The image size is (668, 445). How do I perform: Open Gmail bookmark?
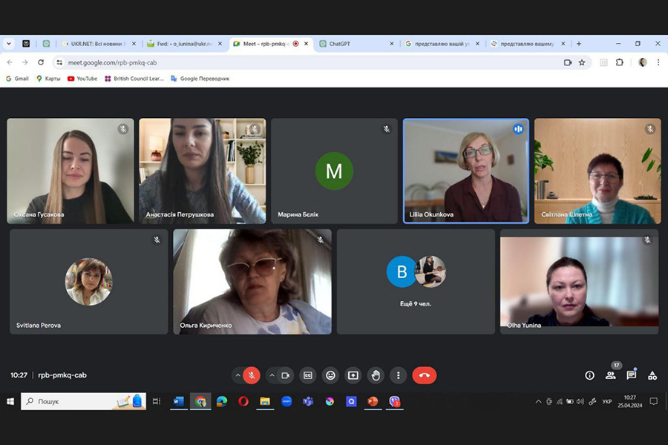click(x=17, y=79)
